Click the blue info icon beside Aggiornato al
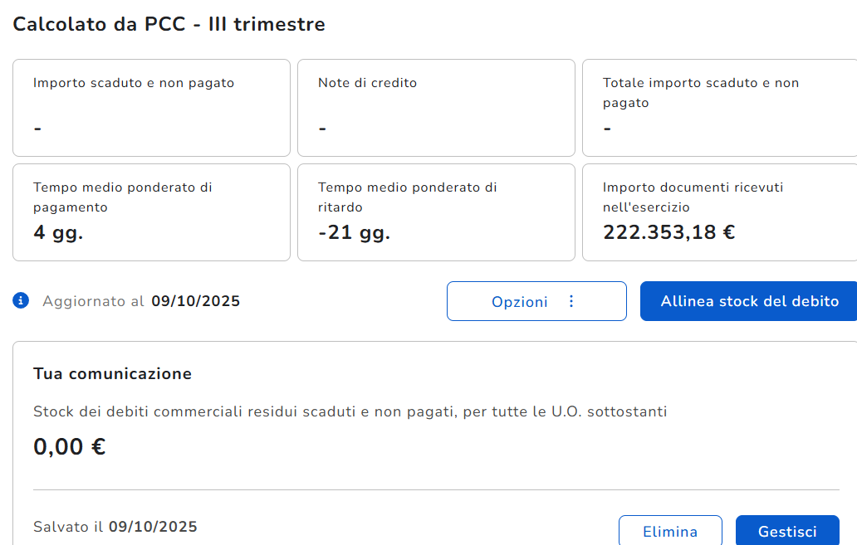The height and width of the screenshot is (545, 857). [x=21, y=300]
